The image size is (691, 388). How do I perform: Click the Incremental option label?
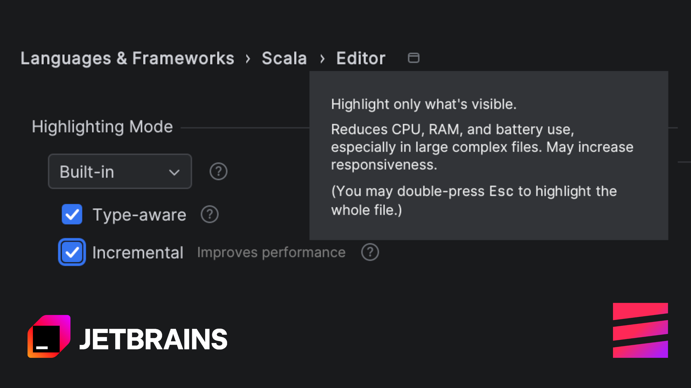tap(138, 253)
